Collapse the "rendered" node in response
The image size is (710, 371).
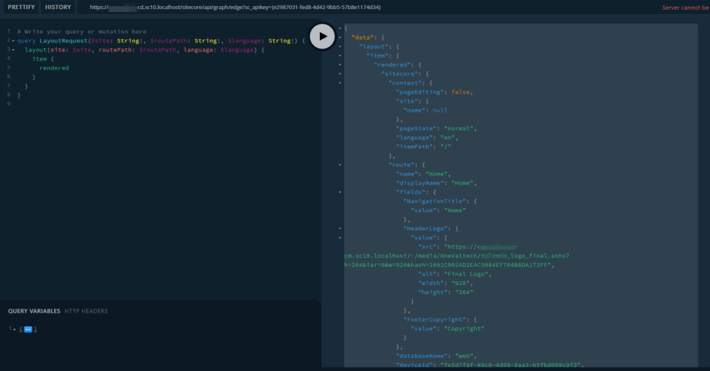339,64
